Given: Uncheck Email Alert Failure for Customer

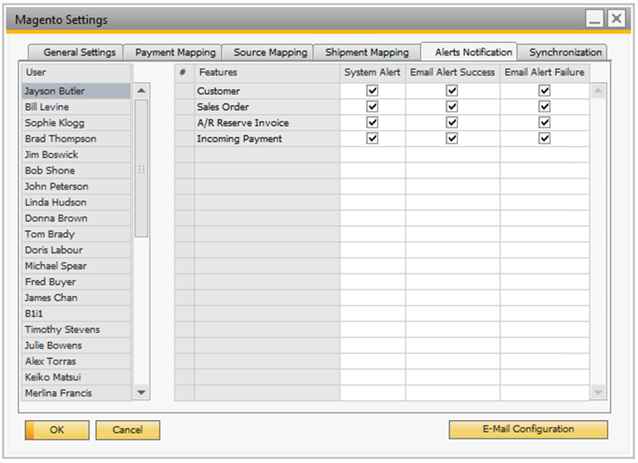Looking at the screenshot, I should click(x=544, y=91).
